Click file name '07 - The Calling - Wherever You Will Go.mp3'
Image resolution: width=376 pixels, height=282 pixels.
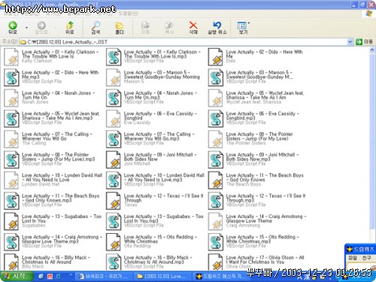coord(159,136)
